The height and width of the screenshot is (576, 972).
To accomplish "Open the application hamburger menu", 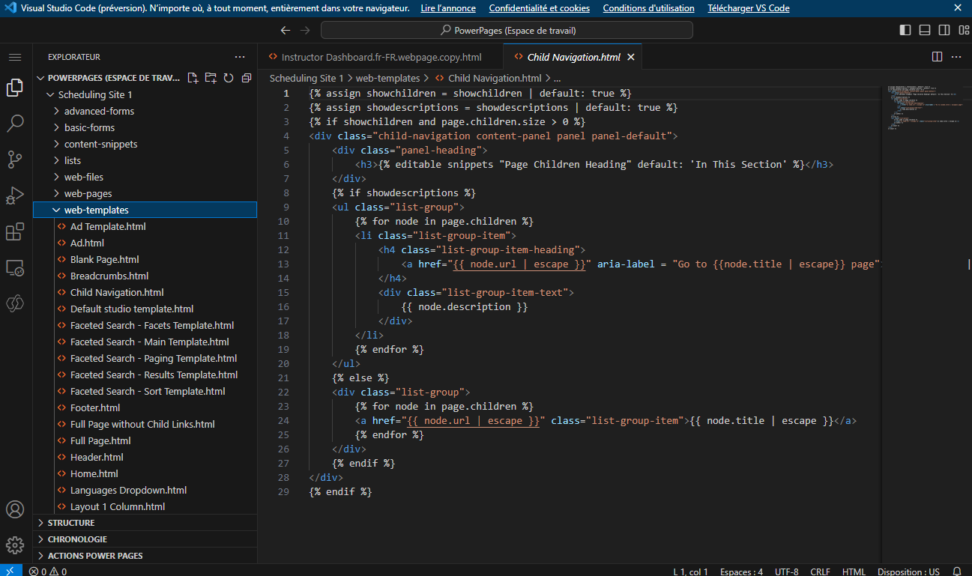I will pos(14,56).
